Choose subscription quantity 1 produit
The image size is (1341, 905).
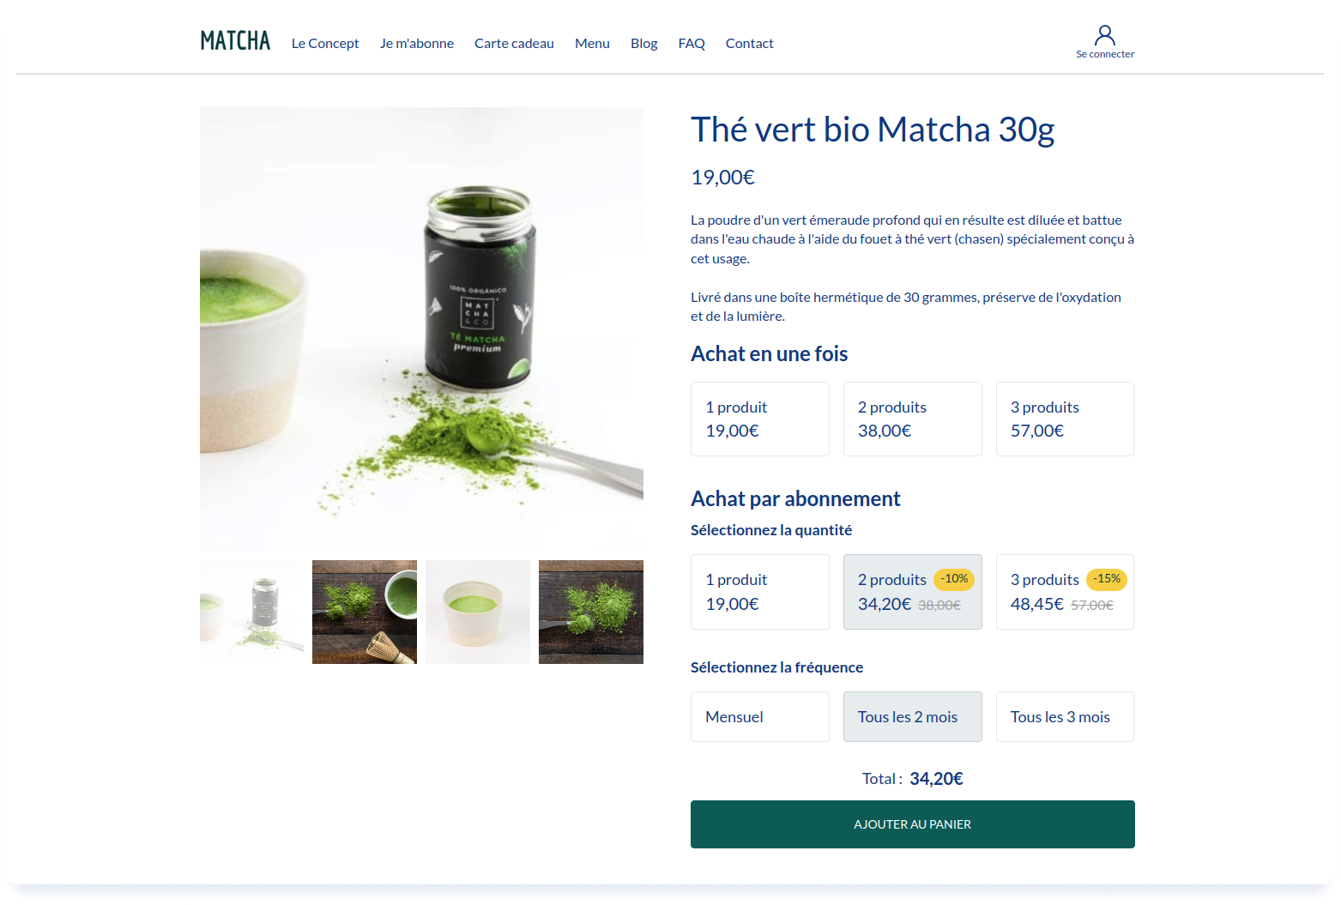click(x=760, y=592)
